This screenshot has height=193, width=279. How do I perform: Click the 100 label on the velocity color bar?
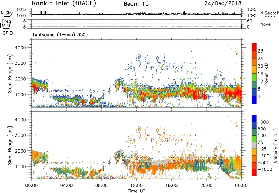[262, 136]
